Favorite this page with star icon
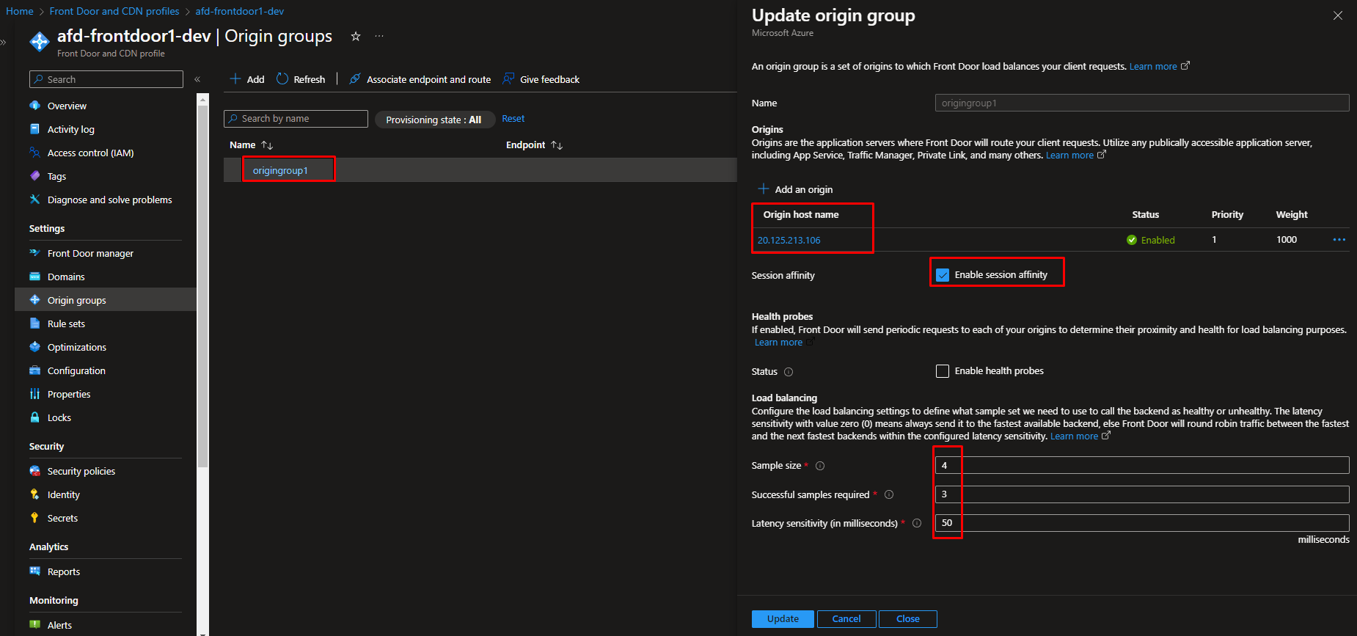The height and width of the screenshot is (636, 1357). [356, 36]
